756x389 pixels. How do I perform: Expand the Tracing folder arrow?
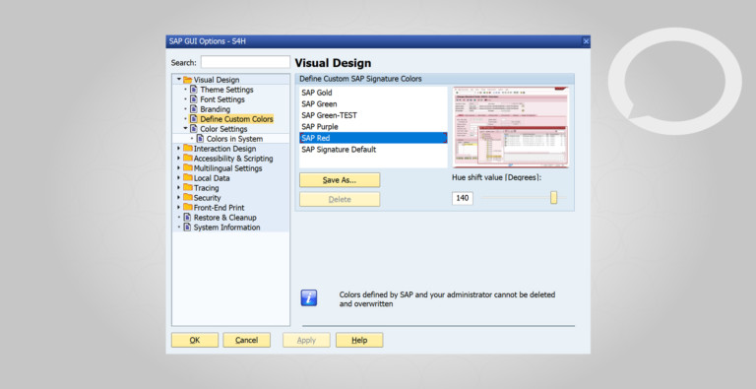(179, 188)
